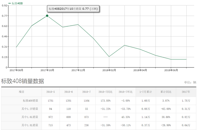The height and width of the screenshot is (130, 197).
Task: Click the -3.08% cell
Action: tap(126, 101)
